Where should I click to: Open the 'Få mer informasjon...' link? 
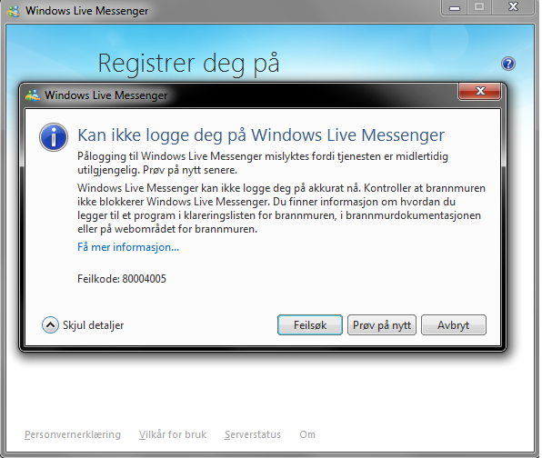pos(128,247)
